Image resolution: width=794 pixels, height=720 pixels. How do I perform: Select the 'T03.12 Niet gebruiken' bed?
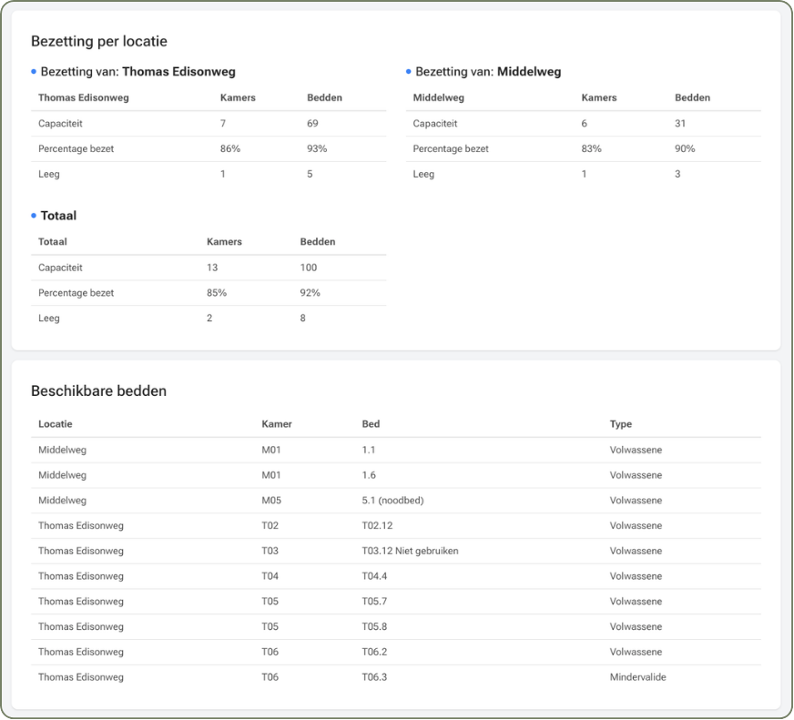410,551
